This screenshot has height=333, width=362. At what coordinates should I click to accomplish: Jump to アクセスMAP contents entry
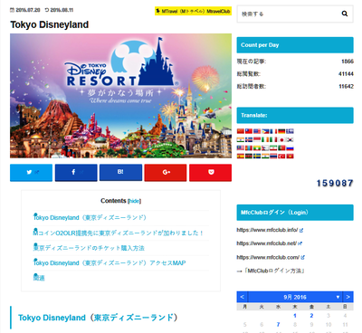pos(110,262)
